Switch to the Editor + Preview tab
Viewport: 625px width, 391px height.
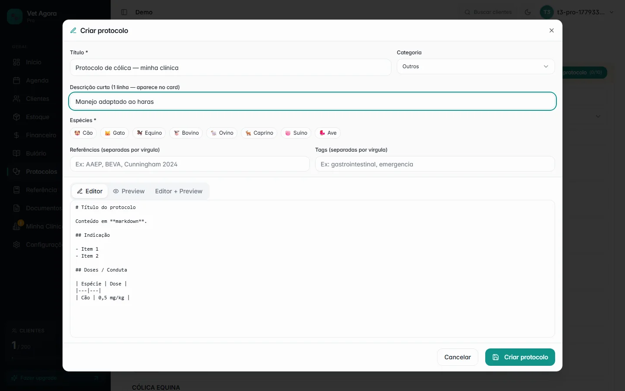pyautogui.click(x=179, y=191)
